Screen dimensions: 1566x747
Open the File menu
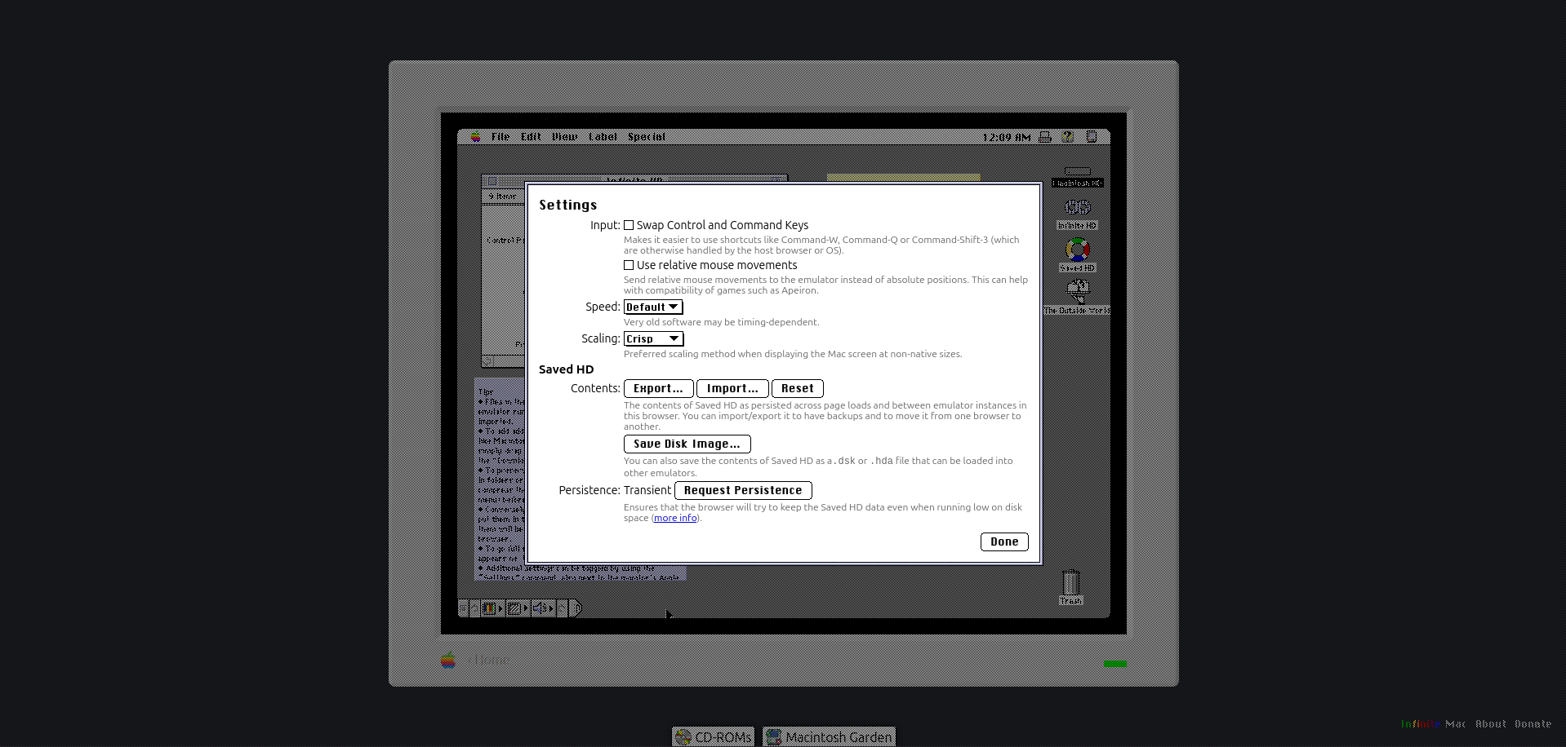tap(500, 137)
